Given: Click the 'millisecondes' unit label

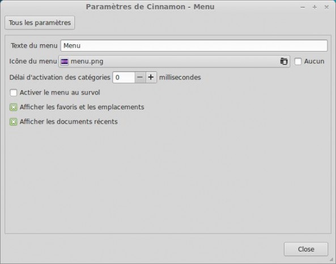Looking at the screenshot, I should pos(180,78).
